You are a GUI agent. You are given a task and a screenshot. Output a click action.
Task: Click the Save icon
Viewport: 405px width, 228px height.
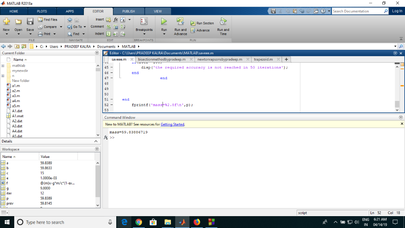pyautogui.click(x=30, y=22)
